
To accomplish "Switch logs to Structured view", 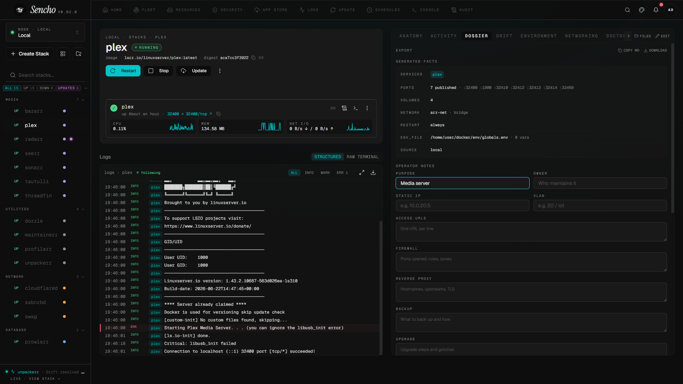I will (328, 157).
